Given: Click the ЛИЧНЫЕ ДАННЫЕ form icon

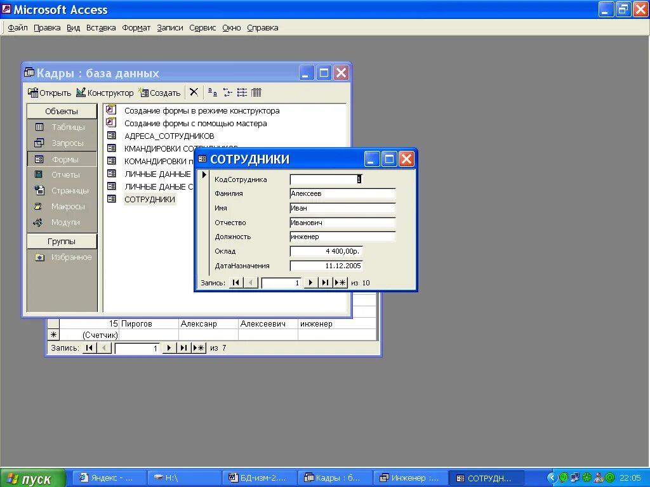Looking at the screenshot, I should click(112, 173).
